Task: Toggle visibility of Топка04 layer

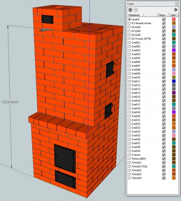Action: tap(164, 178)
